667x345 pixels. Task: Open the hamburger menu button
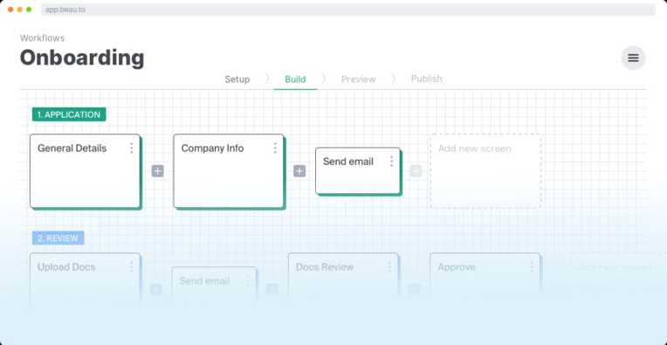coord(633,58)
